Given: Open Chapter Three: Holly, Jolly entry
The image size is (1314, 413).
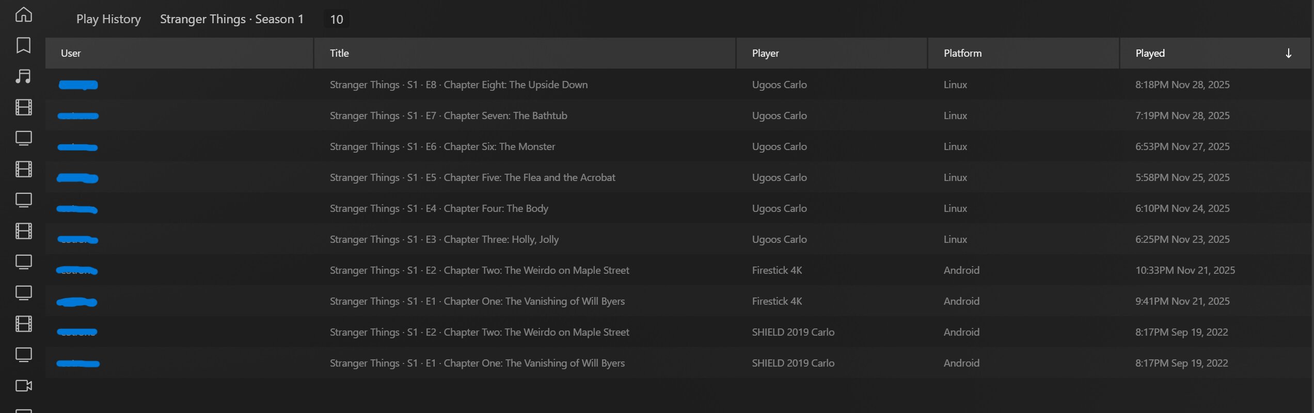Looking at the screenshot, I should point(444,239).
